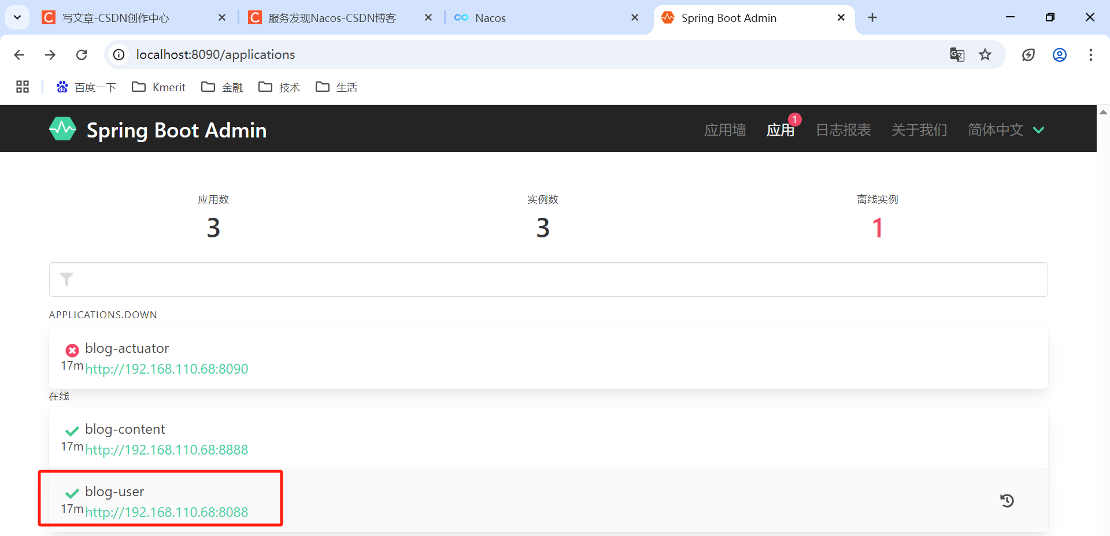Open the 日志报表 menu
The image size is (1110, 536).
pyautogui.click(x=843, y=130)
